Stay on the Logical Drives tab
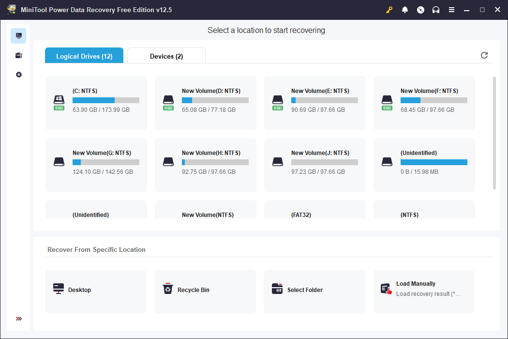The height and width of the screenshot is (339, 508). [x=84, y=55]
